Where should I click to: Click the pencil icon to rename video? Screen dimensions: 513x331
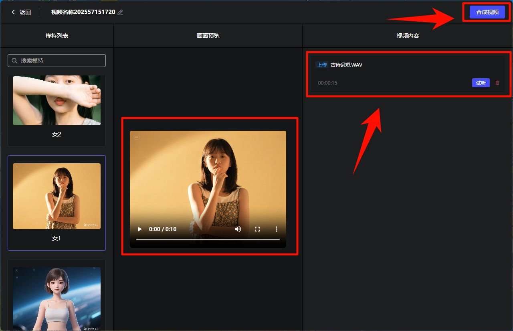click(120, 12)
